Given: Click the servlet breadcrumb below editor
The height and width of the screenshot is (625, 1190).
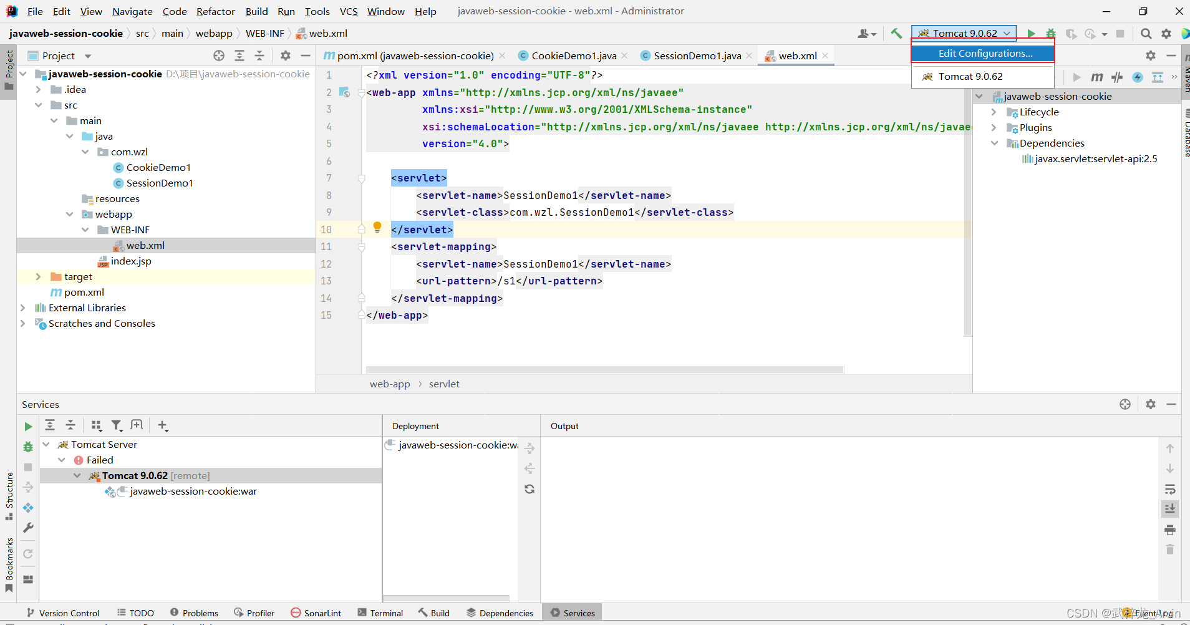Looking at the screenshot, I should pyautogui.click(x=444, y=384).
